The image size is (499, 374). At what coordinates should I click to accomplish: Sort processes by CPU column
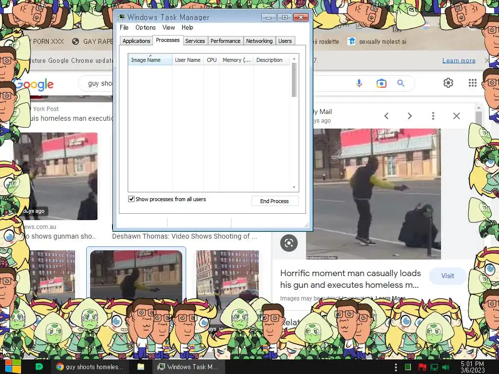coord(211,60)
